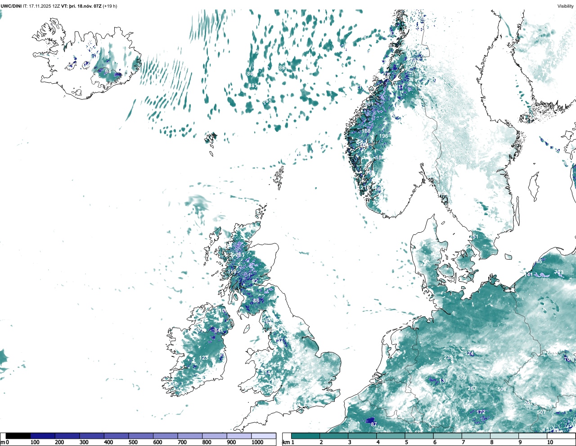This screenshot has width=576, height=446.
Task: Click the '84' value in Northern Ireland
Action: click(218, 331)
